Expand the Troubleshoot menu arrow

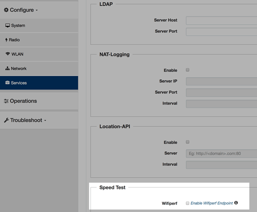click(45, 121)
